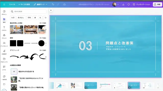This screenshot has height=91, width=163.
Task: Click the undo arrow
Action: pos(53,4)
